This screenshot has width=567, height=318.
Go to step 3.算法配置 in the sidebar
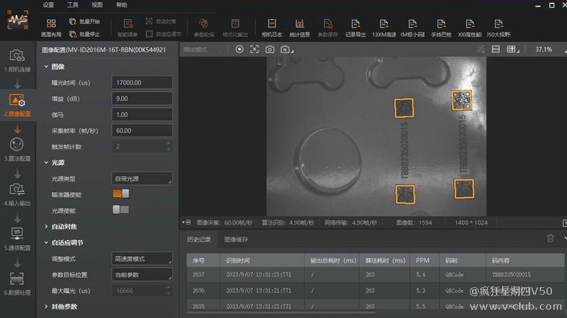click(17, 148)
